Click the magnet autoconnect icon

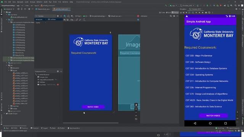pyautogui.click(x=67, y=20)
